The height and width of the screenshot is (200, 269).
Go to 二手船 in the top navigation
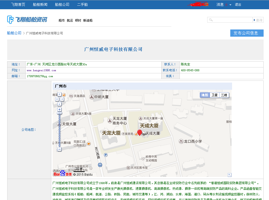tap(82, 5)
